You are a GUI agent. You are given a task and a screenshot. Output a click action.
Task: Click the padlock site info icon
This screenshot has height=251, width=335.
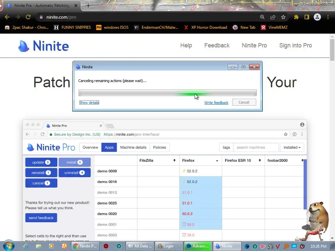(41, 17)
